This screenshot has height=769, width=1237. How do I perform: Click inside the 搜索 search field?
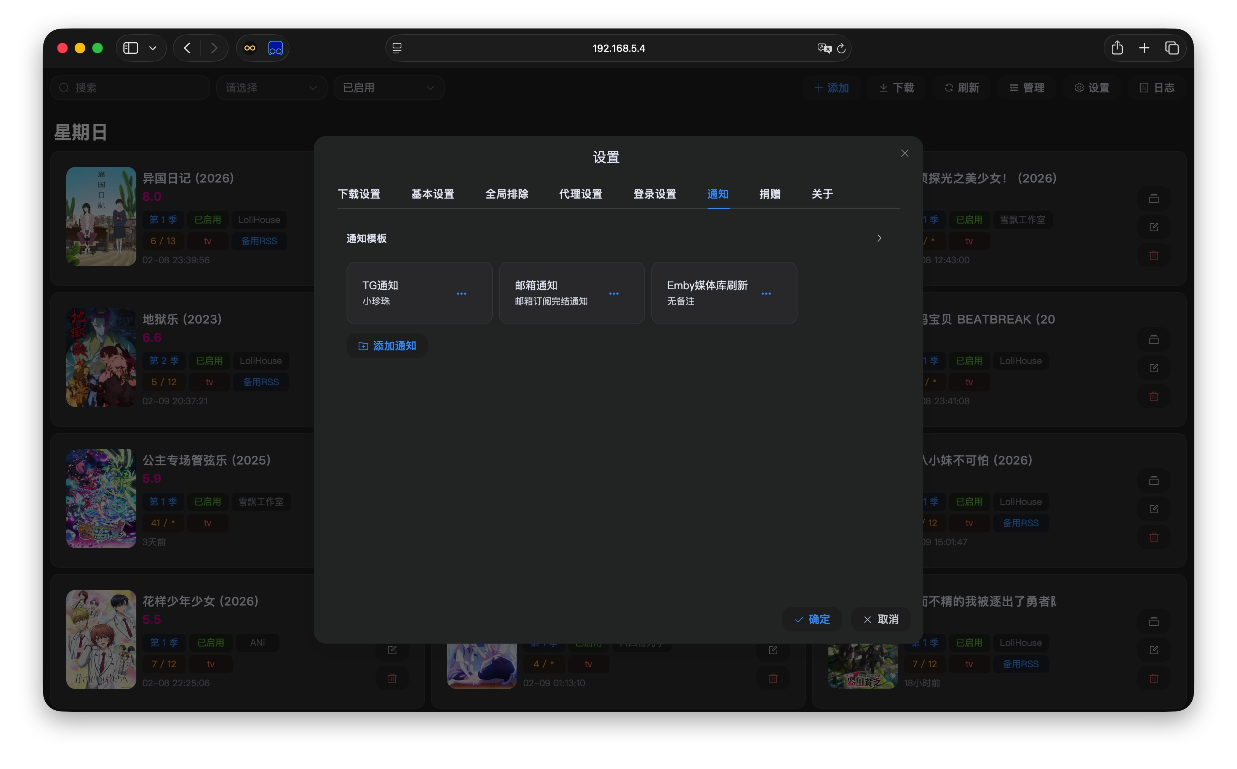coord(130,88)
